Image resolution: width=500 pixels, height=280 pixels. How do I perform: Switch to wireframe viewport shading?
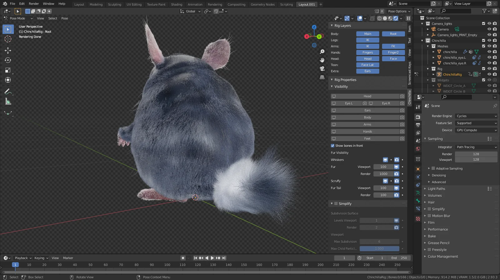click(x=379, y=18)
